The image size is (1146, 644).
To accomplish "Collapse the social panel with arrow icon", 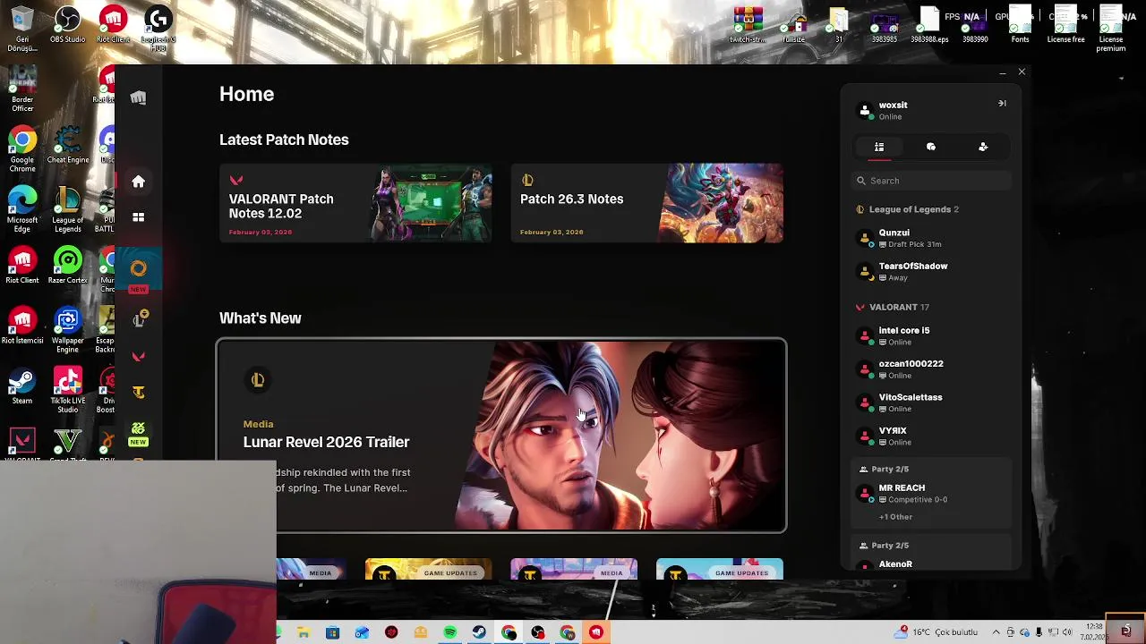I will [1002, 104].
